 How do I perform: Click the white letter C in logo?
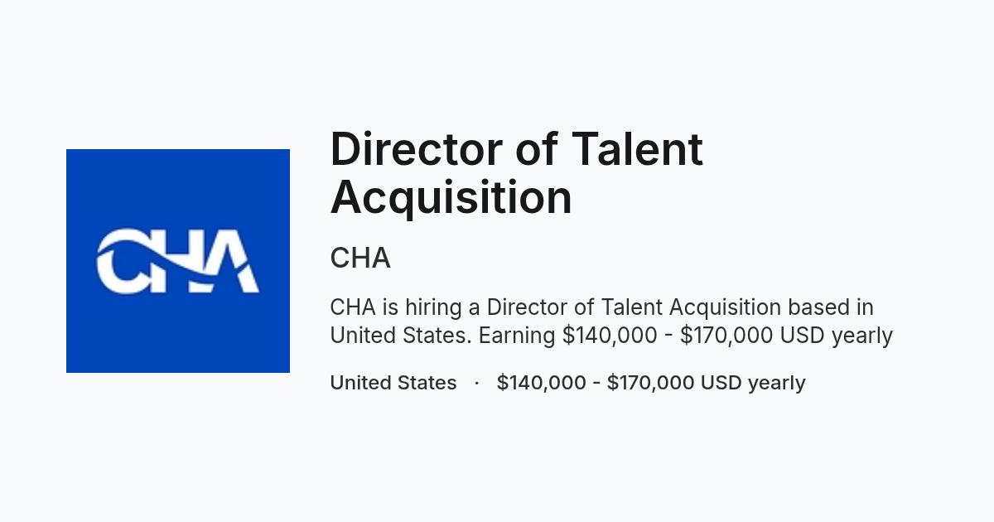pos(123,261)
